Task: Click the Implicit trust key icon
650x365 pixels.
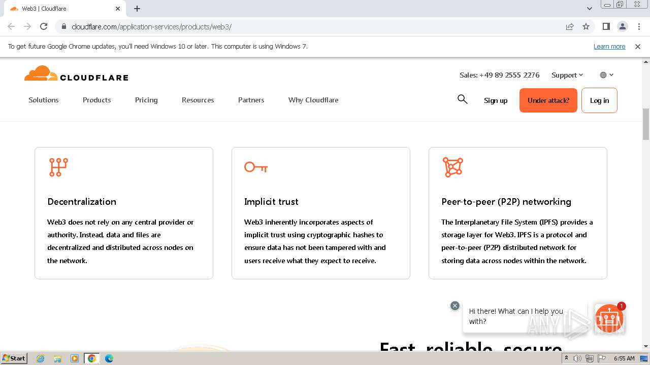Action: click(256, 167)
